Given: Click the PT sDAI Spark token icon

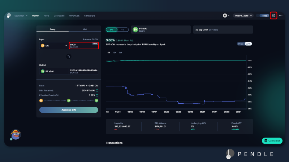Looking at the screenshot, I should (x=135, y=30).
